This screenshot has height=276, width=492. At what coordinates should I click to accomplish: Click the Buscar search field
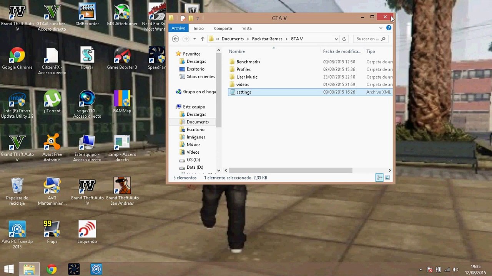pos(371,39)
